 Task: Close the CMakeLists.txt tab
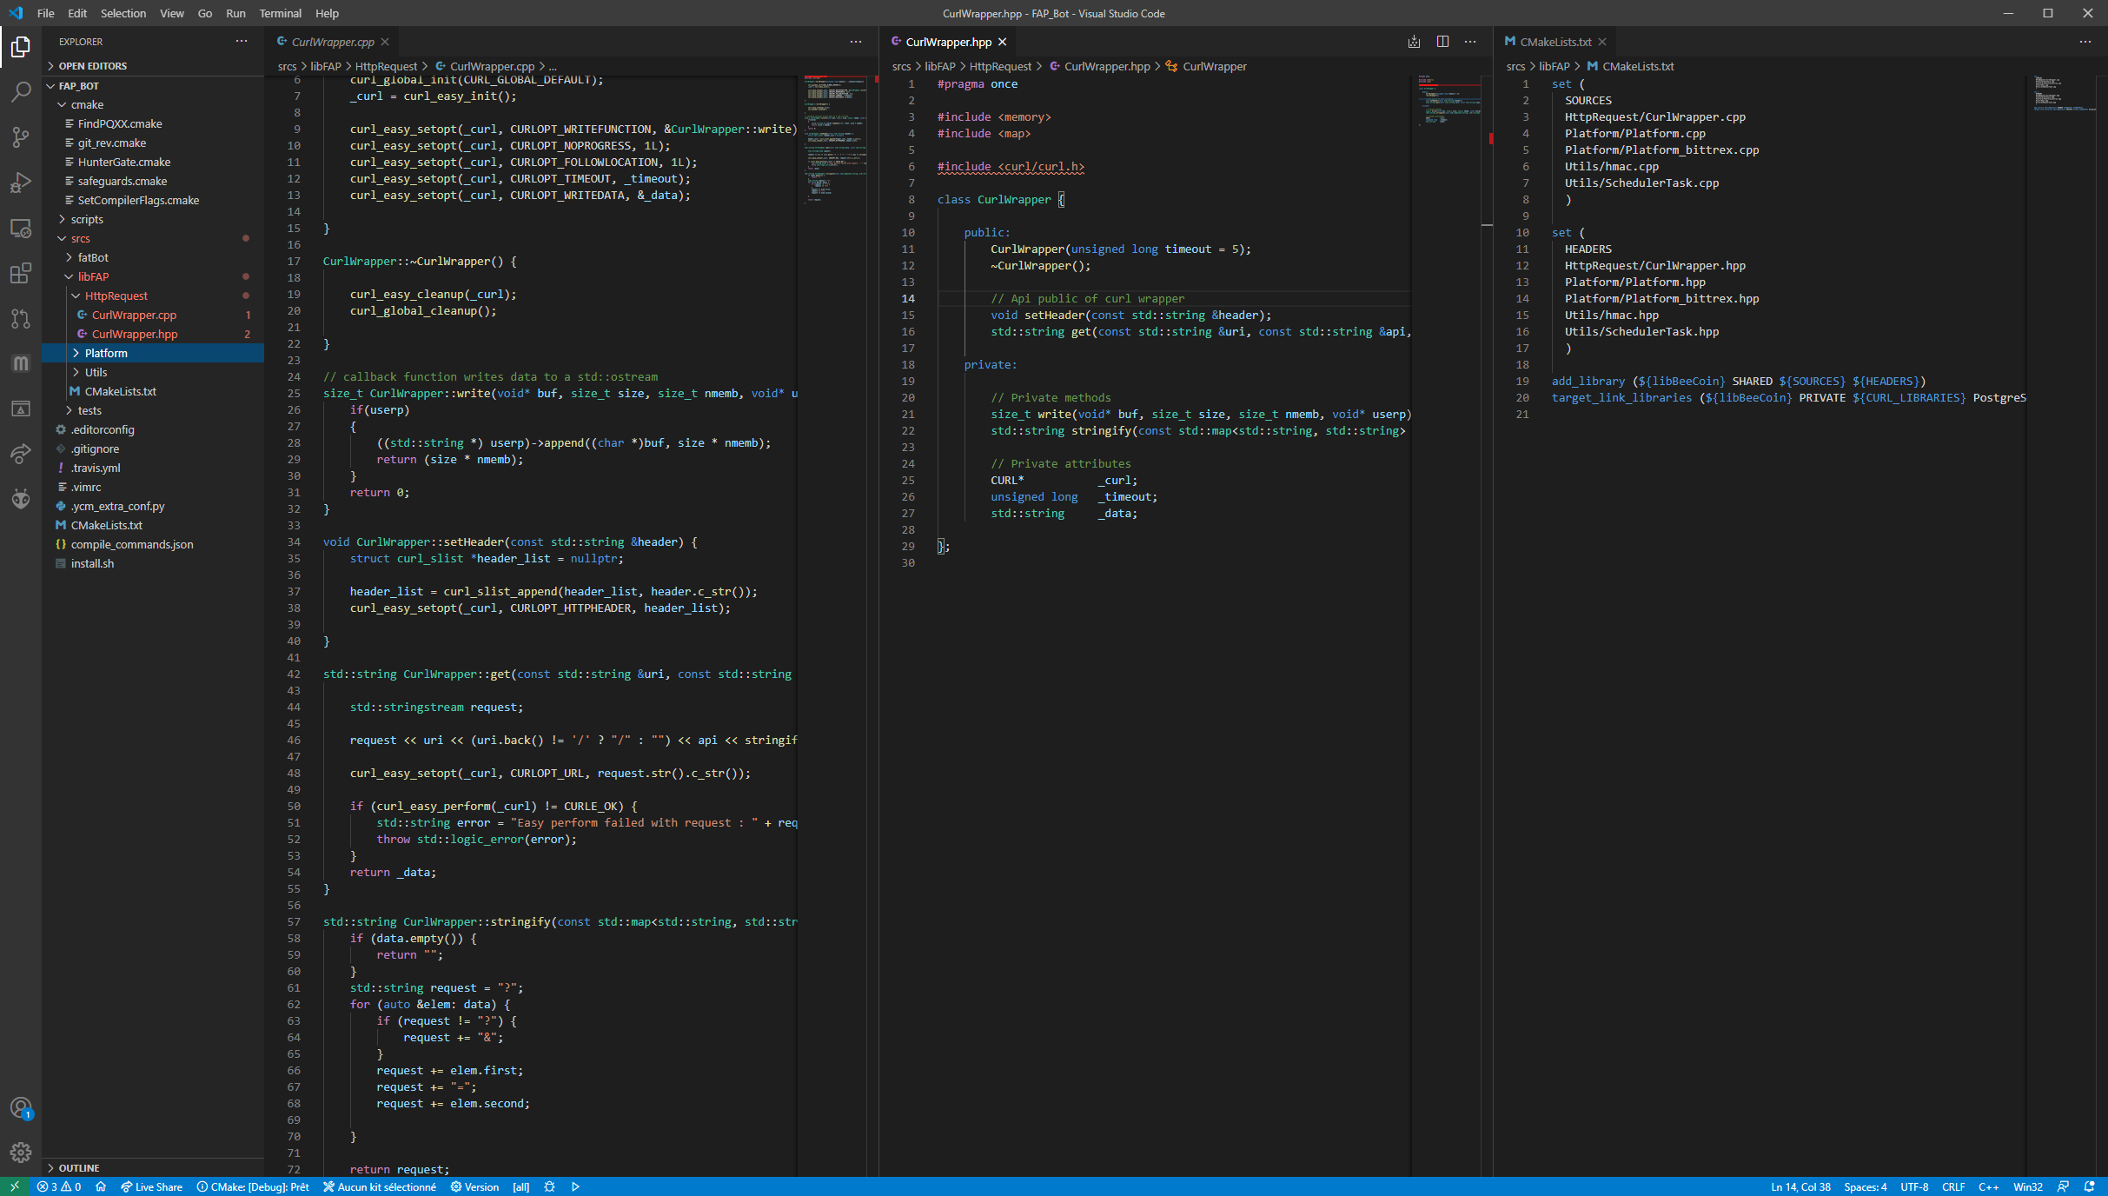click(1602, 42)
